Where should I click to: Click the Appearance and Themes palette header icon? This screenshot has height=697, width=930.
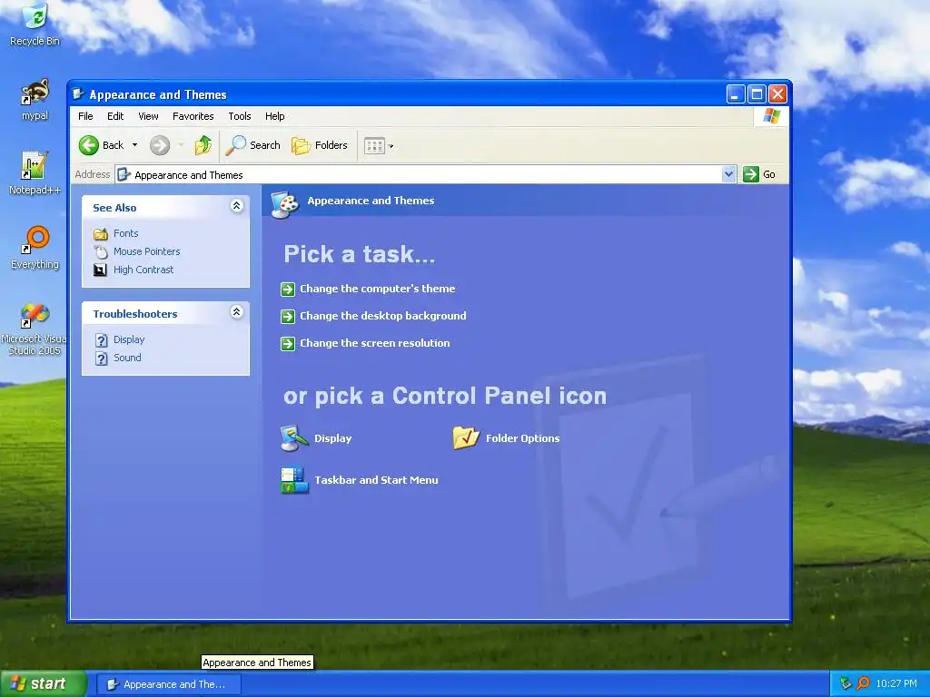pos(285,204)
